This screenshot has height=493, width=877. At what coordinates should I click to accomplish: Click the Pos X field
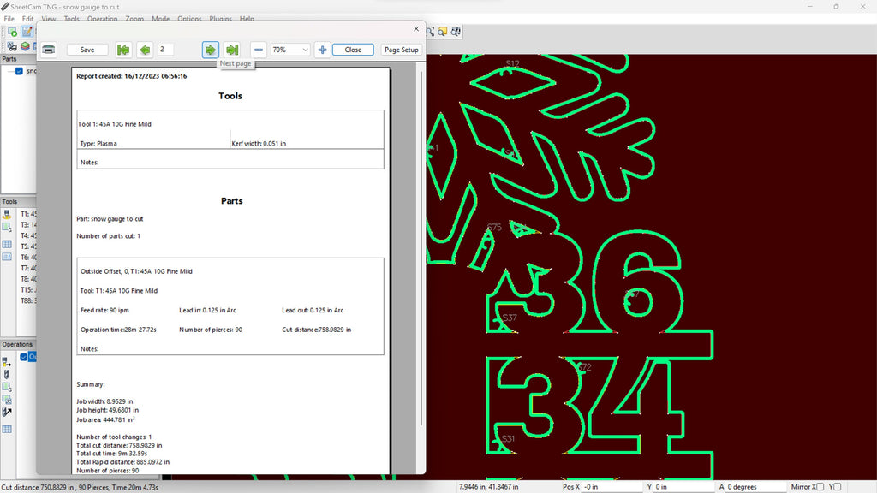click(x=612, y=487)
